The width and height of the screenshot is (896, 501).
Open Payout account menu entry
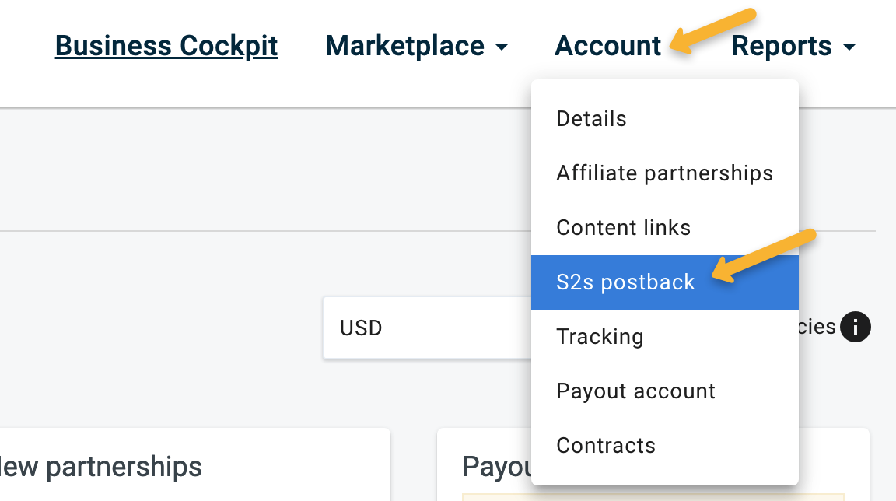coord(635,391)
